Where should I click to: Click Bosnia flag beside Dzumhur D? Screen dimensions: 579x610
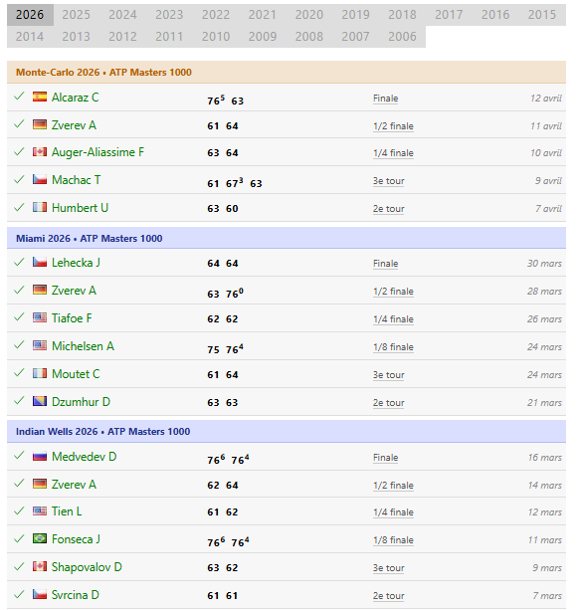39,401
